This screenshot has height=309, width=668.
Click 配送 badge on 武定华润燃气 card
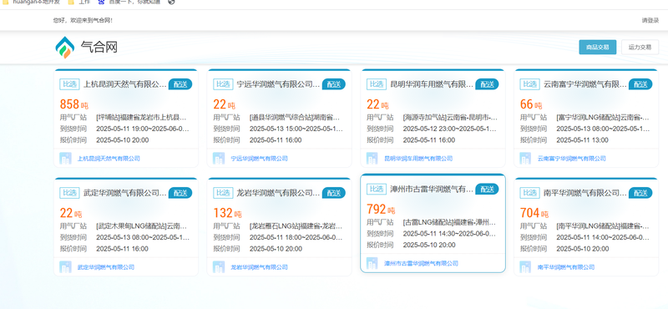(x=180, y=193)
